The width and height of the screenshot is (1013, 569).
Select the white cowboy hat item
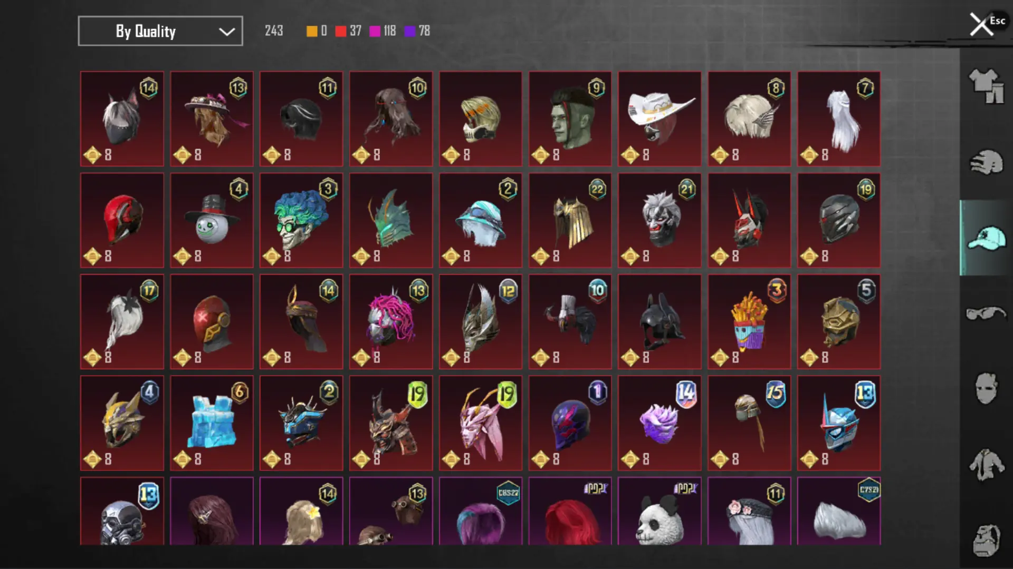(x=660, y=119)
